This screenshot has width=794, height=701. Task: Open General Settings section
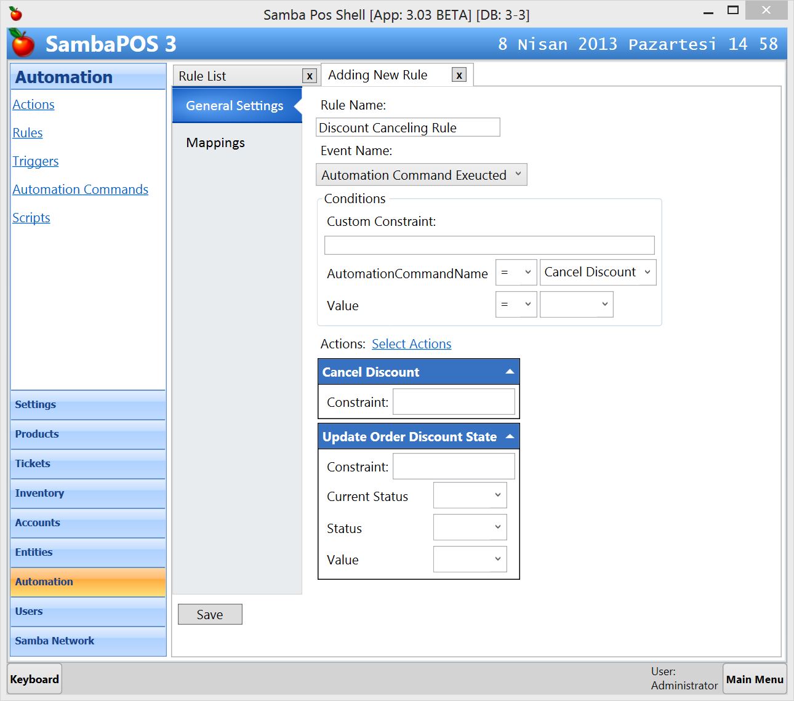235,106
